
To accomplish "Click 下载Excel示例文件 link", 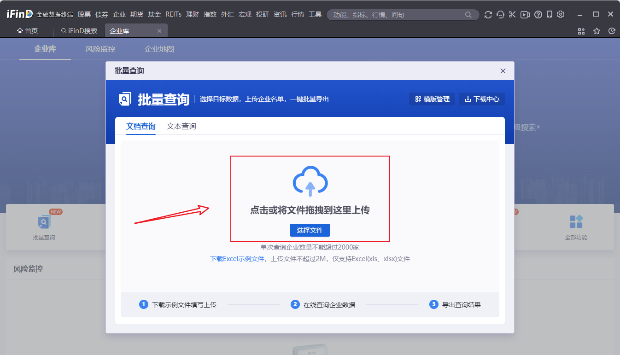I will [x=237, y=259].
